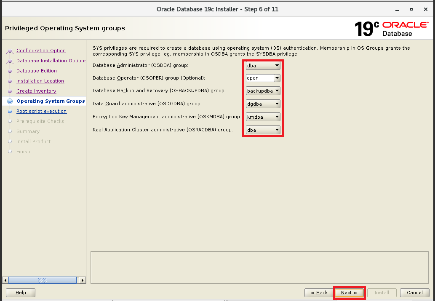Open the OSBACKUPDBA group dropdown
Screen dimensions: 435x301
pos(263,91)
